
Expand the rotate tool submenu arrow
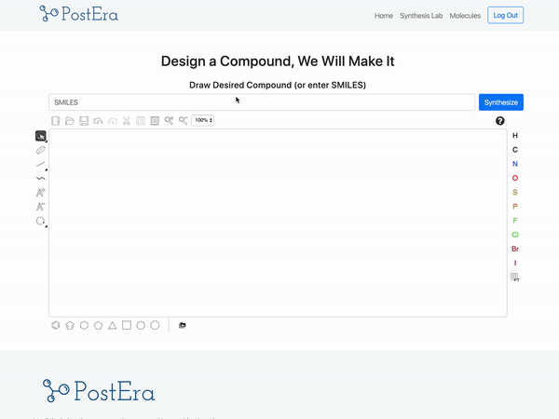pos(47,226)
